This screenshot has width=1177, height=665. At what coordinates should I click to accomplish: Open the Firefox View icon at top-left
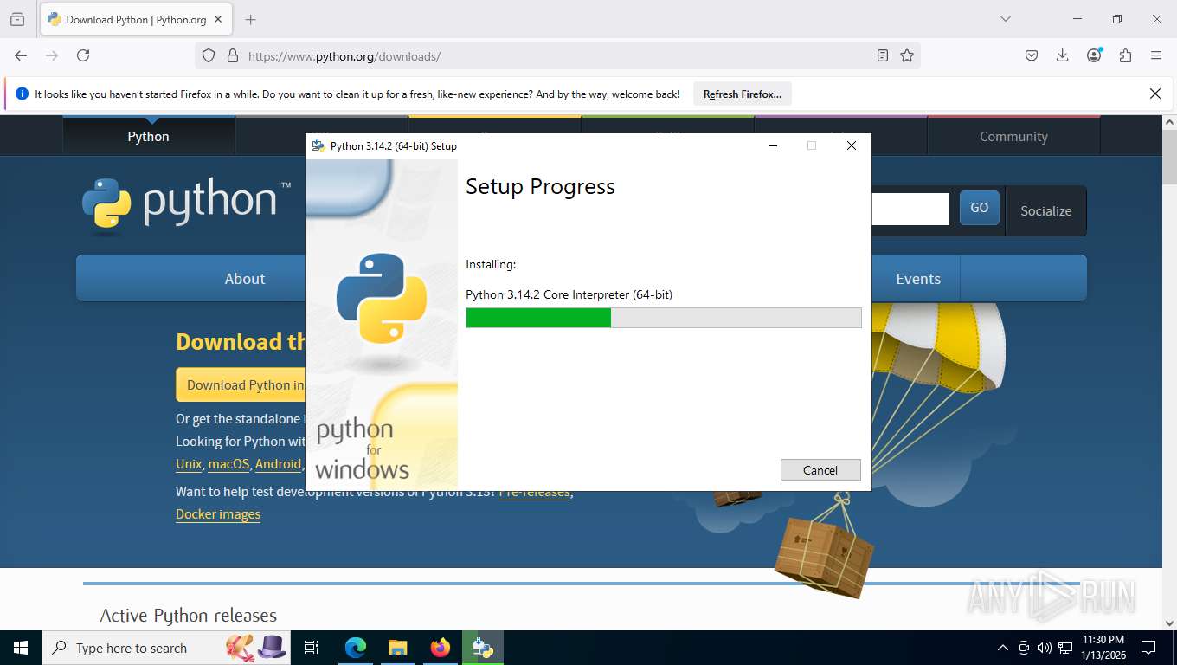(x=17, y=19)
